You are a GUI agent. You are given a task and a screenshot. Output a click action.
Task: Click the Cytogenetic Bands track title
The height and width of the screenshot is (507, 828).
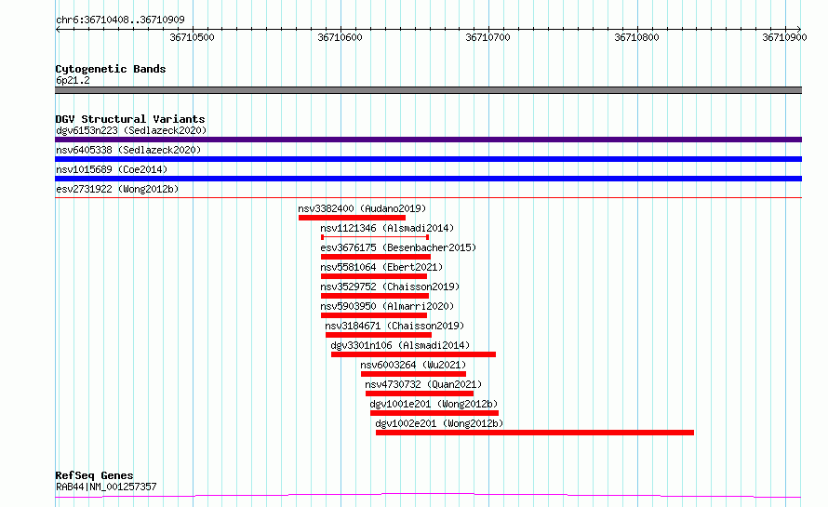111,69
